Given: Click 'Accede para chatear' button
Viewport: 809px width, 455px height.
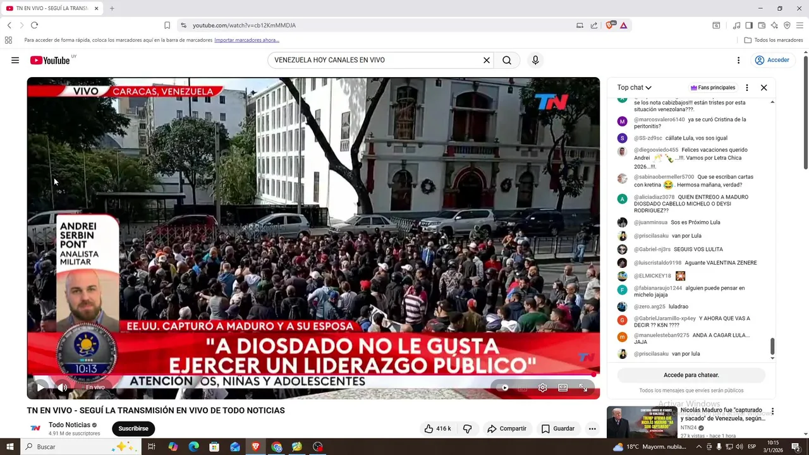Looking at the screenshot, I should point(691,375).
